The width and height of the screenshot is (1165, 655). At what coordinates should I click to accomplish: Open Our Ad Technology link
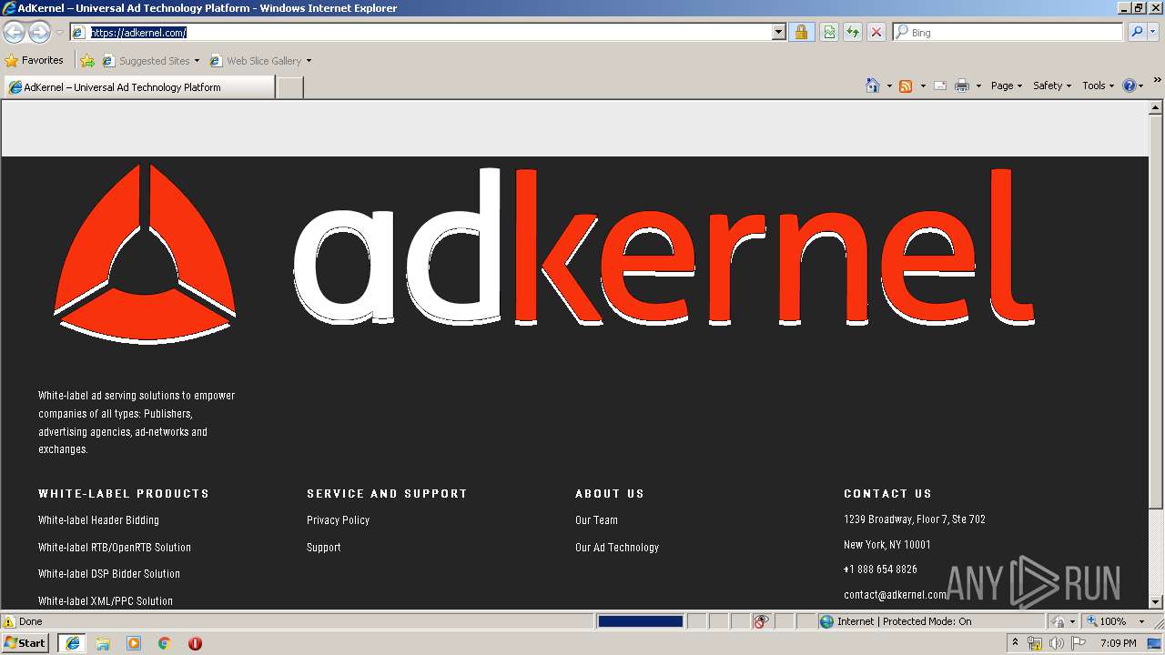coord(617,548)
